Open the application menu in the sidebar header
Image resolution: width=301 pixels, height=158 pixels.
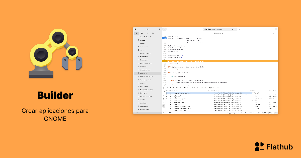(160, 29)
